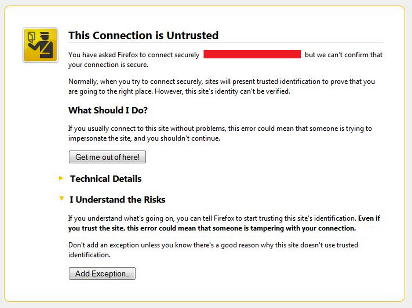Click the "your connection is secure." line
Image resolution: width=412 pixels, height=308 pixels.
coord(108,65)
